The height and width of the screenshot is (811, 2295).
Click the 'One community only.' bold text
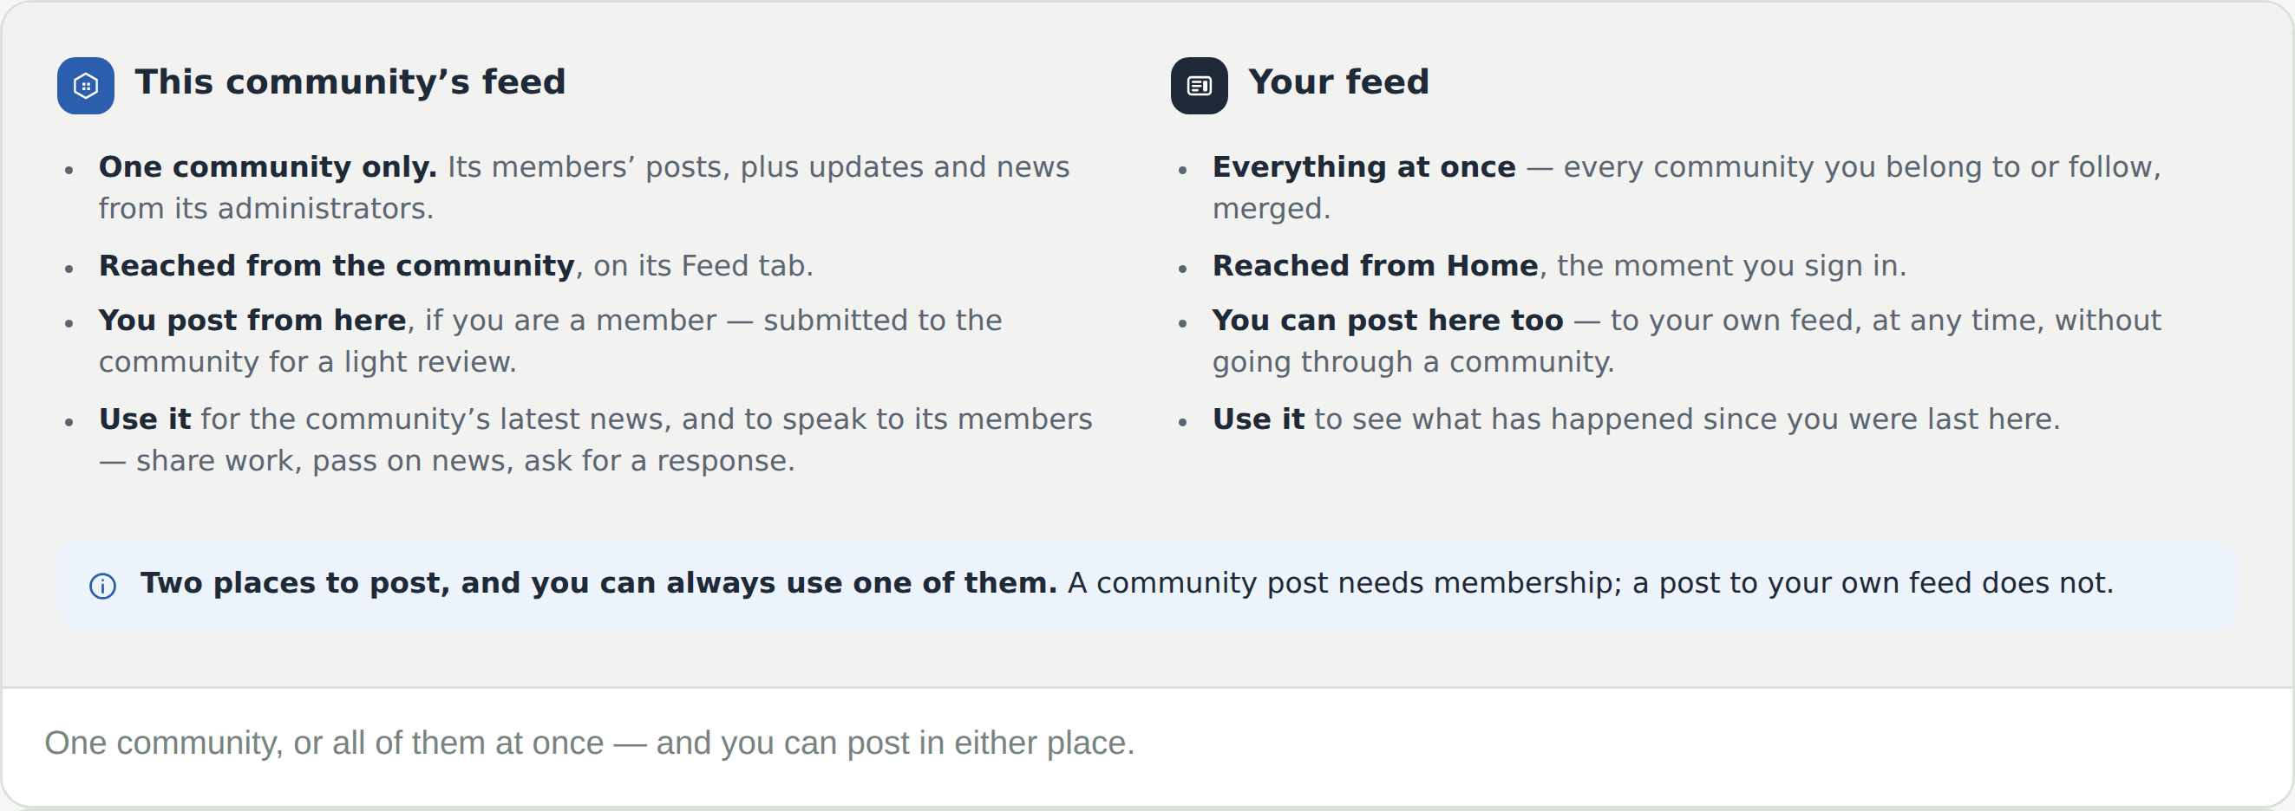(267, 166)
